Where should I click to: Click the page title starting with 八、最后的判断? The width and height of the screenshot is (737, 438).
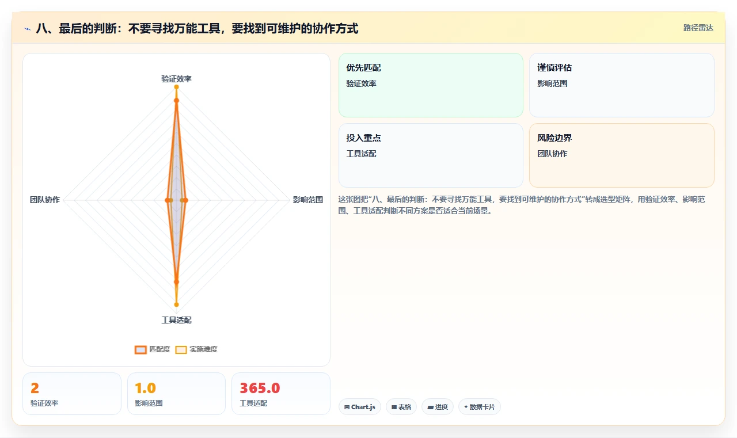click(x=197, y=28)
